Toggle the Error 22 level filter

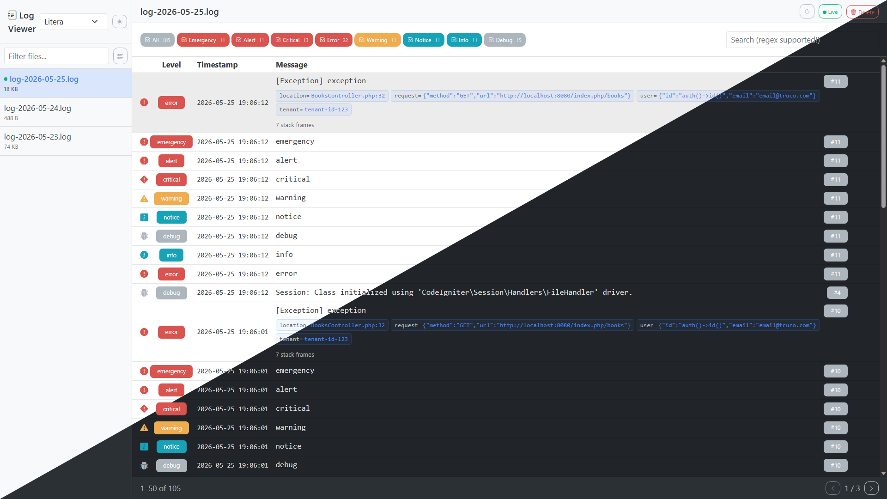[334, 40]
